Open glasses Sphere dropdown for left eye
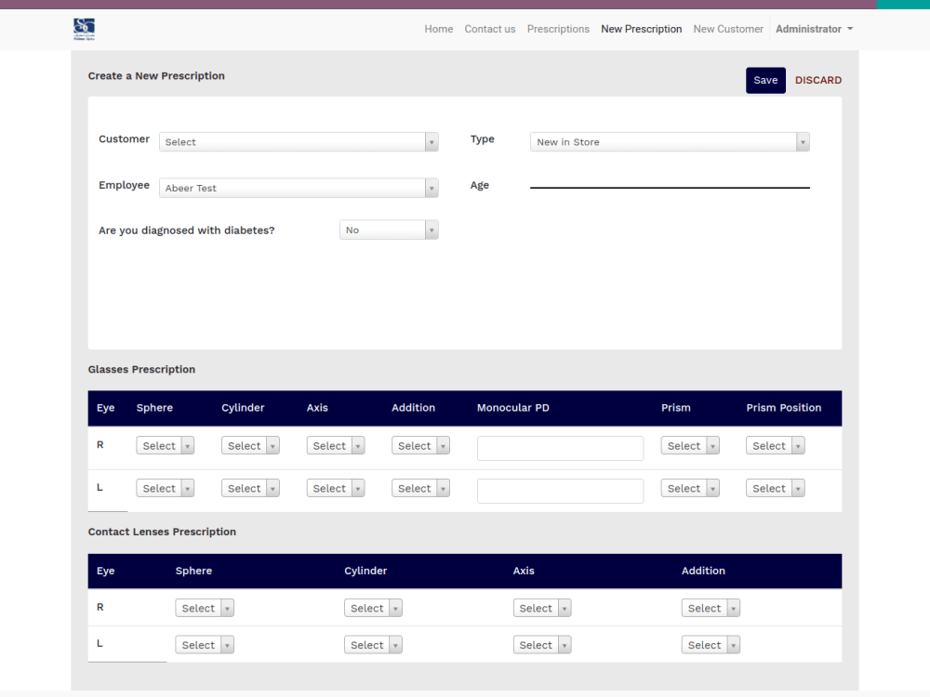 point(165,489)
